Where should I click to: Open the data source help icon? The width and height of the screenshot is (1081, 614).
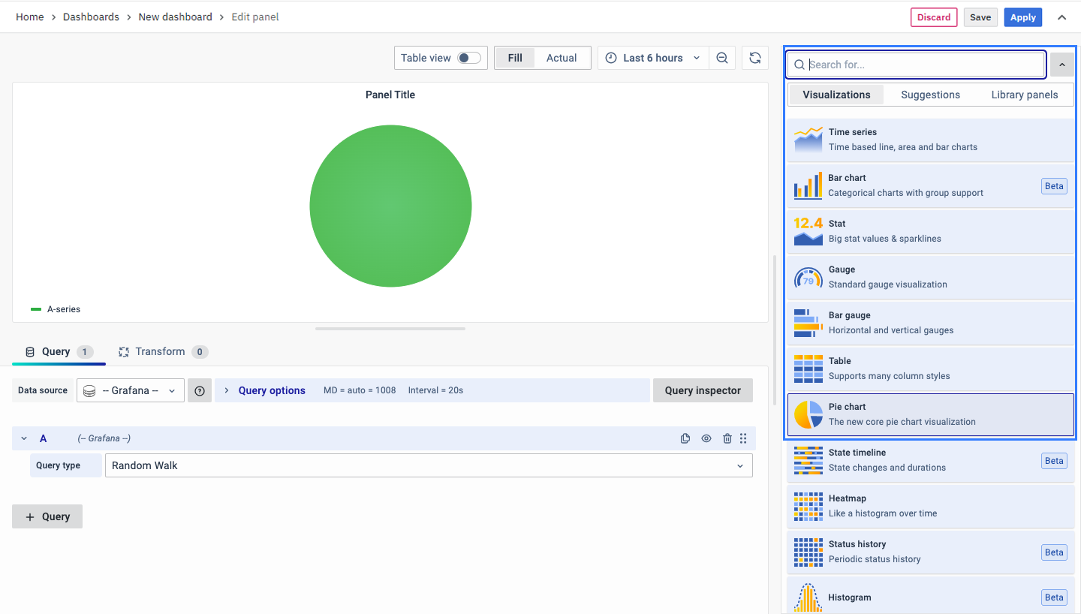pos(200,390)
